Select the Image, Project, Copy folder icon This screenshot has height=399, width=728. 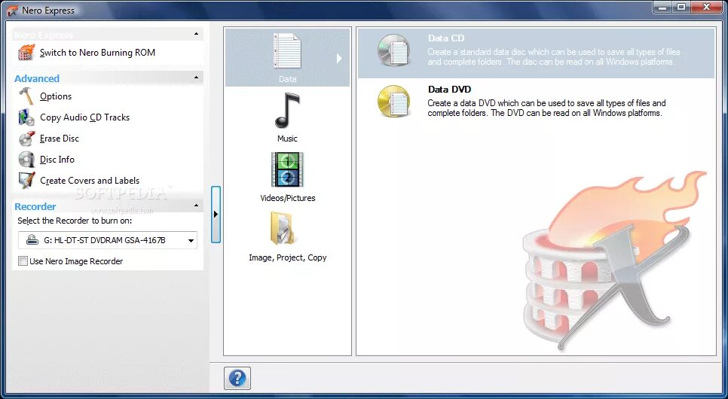[282, 228]
